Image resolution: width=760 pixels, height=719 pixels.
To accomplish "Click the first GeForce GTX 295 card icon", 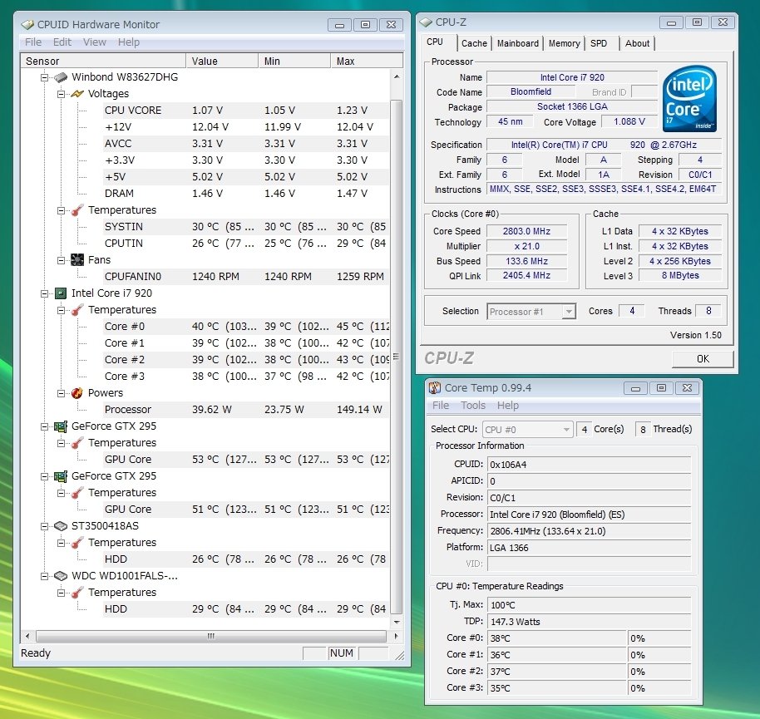I will [x=60, y=426].
